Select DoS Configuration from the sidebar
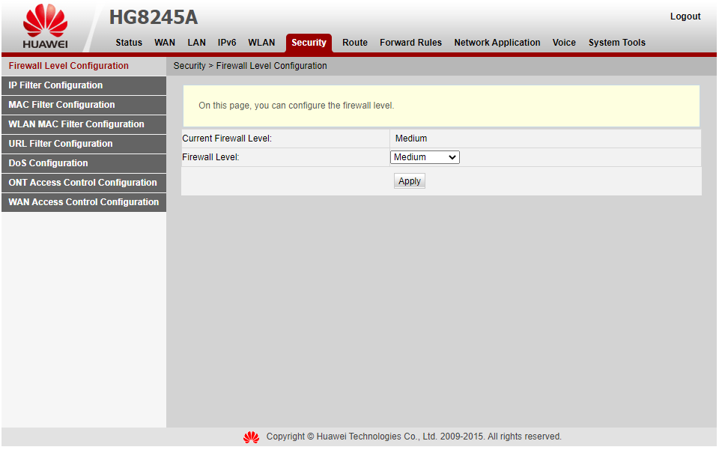The width and height of the screenshot is (719, 450). click(47, 163)
